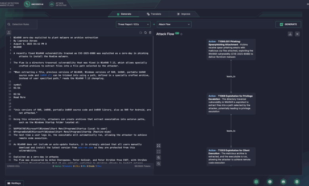Click the info icon beside Attack Flow title
Viewport: 309px width, 186px height.
pos(181,34)
